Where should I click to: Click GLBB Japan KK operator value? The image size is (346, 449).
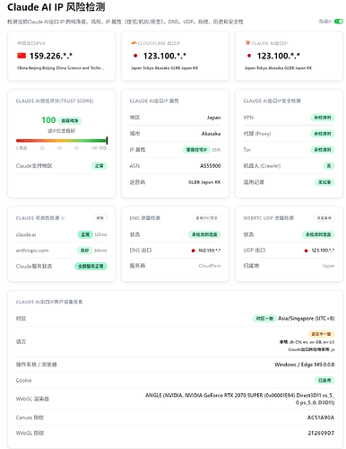tap(204, 182)
